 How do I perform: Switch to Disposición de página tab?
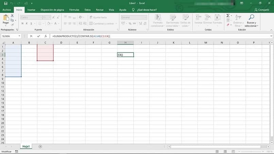(52, 10)
